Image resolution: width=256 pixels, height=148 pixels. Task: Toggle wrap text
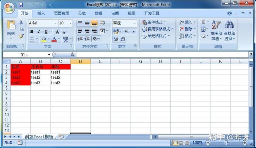click(x=102, y=23)
